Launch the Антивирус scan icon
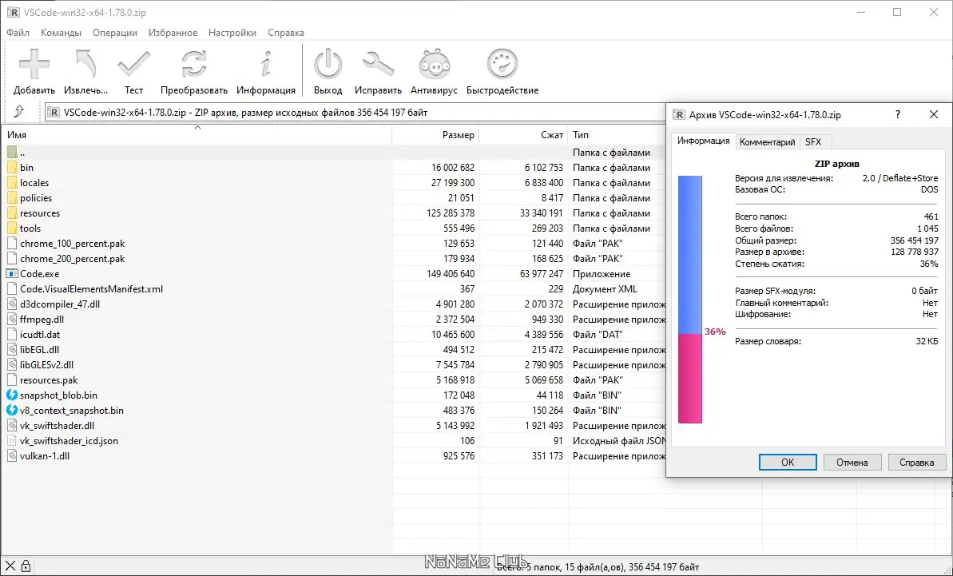Viewport: 953px width, 576px height. click(x=434, y=64)
